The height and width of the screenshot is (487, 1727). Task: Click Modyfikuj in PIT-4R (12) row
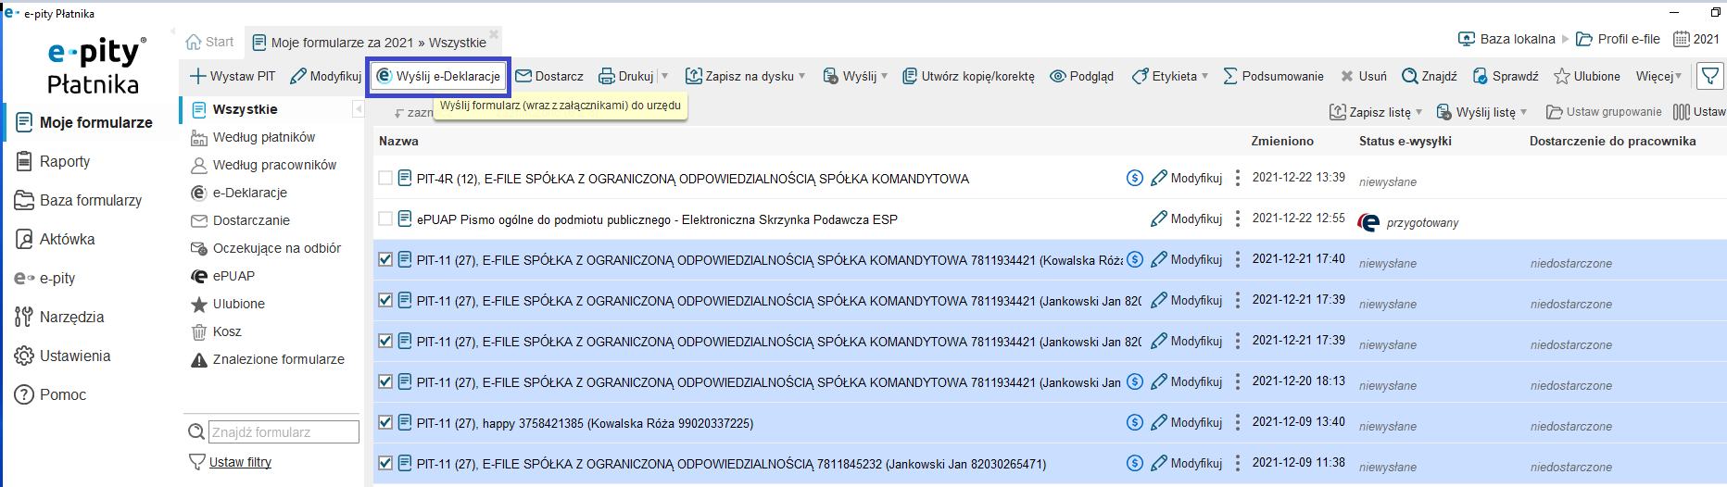click(x=1187, y=178)
